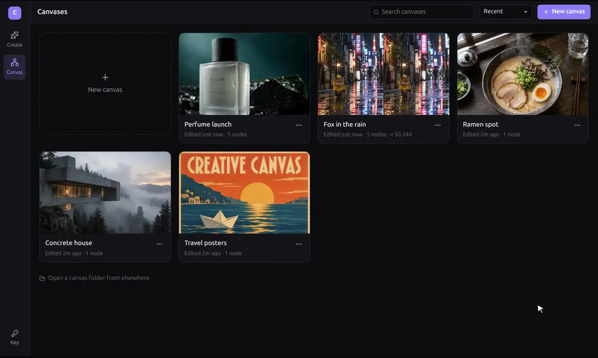Click "Edited 2m ago · 1 node" under Concrete house
This screenshot has width=598, height=358.
coord(74,253)
